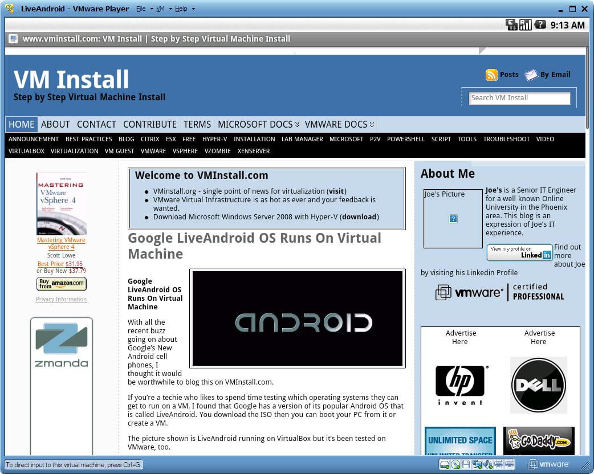Open the File menu dropdown arrow
This screenshot has height=474, width=594.
point(152,9)
